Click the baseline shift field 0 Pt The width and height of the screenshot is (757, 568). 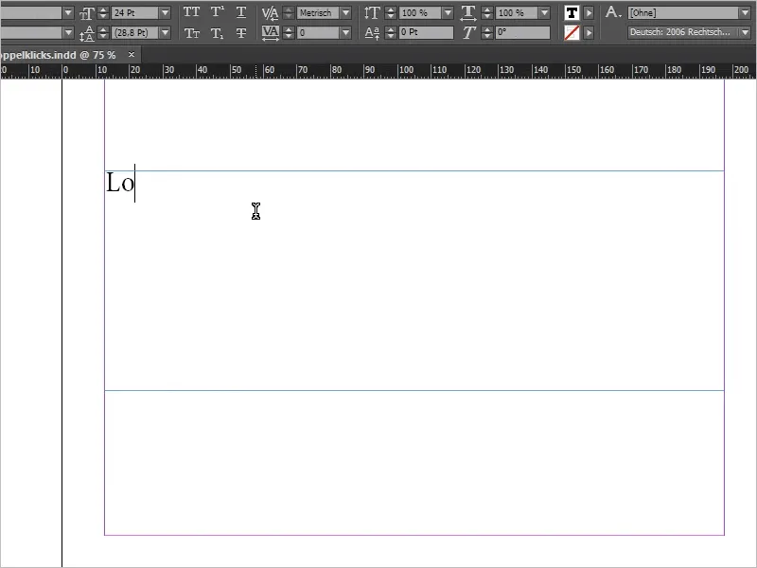[x=427, y=32]
